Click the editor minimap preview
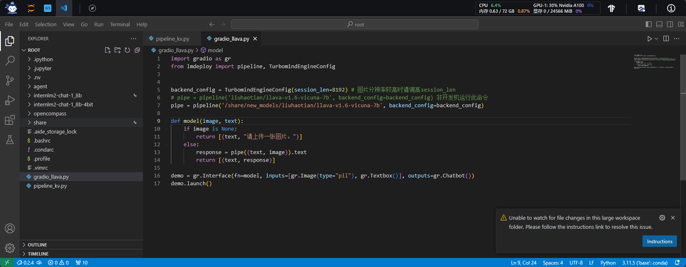 point(655,62)
